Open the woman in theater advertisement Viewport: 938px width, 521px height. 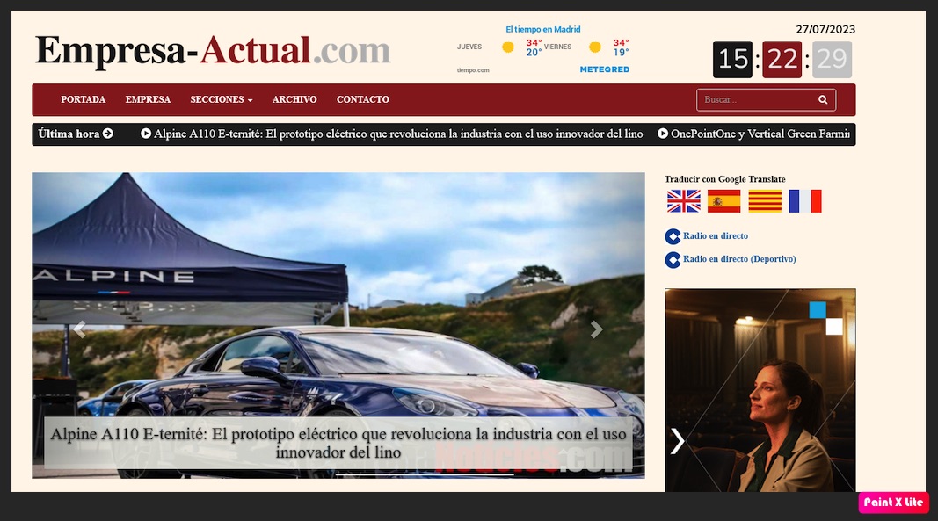click(760, 390)
